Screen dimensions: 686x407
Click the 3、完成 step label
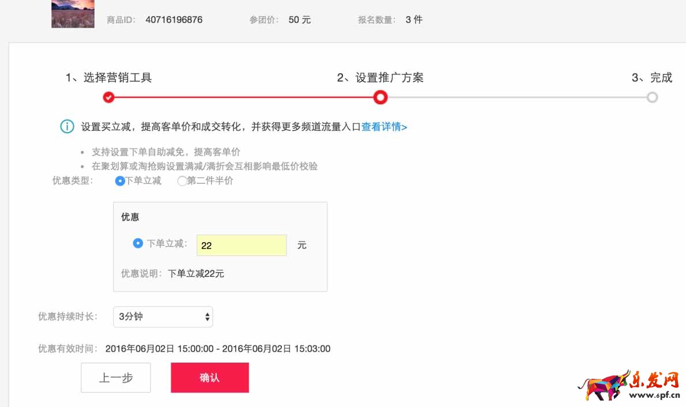(651, 78)
